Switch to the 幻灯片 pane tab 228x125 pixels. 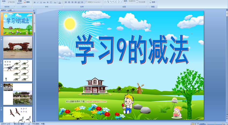(4, 10)
